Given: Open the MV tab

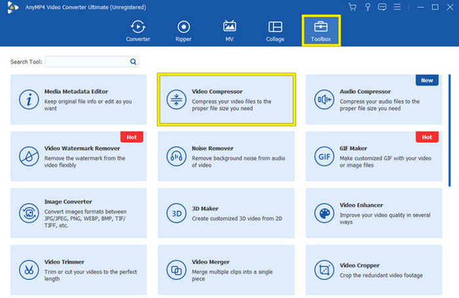Looking at the screenshot, I should point(229,31).
